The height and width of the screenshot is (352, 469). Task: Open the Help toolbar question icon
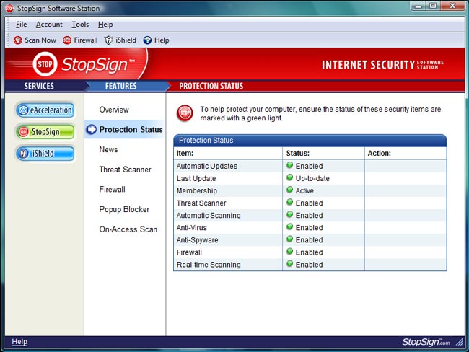[x=147, y=40]
